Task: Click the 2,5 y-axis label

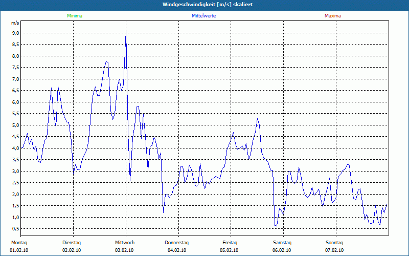Action: click(16, 183)
